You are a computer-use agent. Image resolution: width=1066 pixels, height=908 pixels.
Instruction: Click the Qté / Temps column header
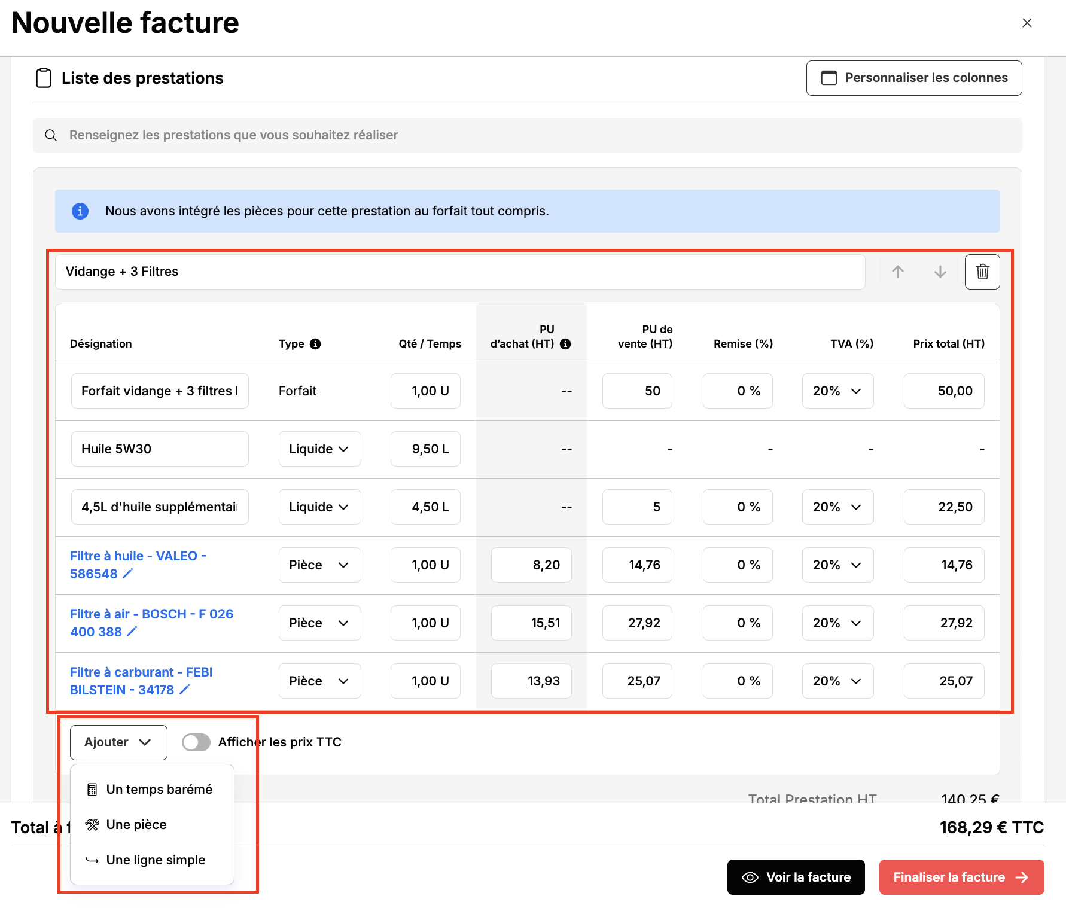coord(430,344)
